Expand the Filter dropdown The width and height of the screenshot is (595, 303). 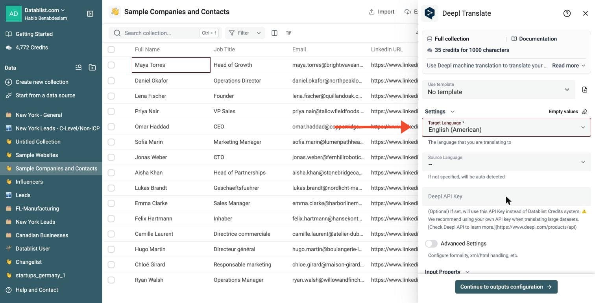[x=245, y=33]
